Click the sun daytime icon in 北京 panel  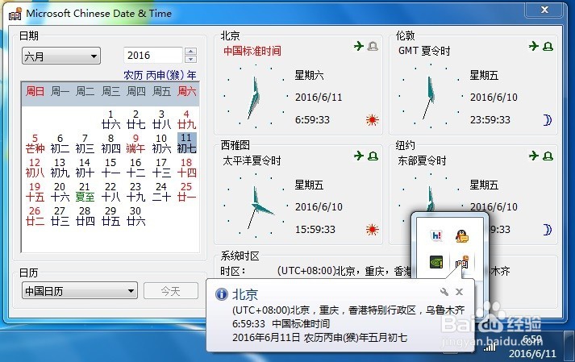coord(373,119)
